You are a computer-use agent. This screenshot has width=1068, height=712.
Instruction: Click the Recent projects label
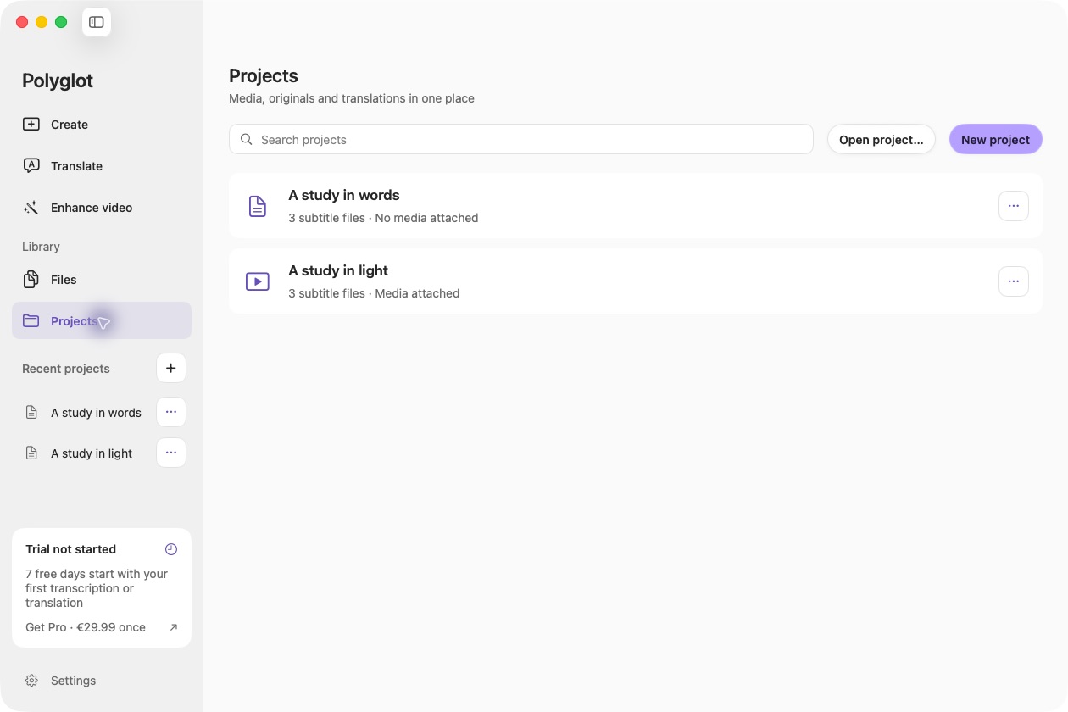coord(66,369)
